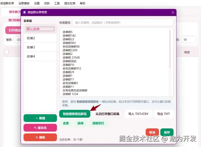Click the dialog's purple app icon
201x147 pixels.
25,12
